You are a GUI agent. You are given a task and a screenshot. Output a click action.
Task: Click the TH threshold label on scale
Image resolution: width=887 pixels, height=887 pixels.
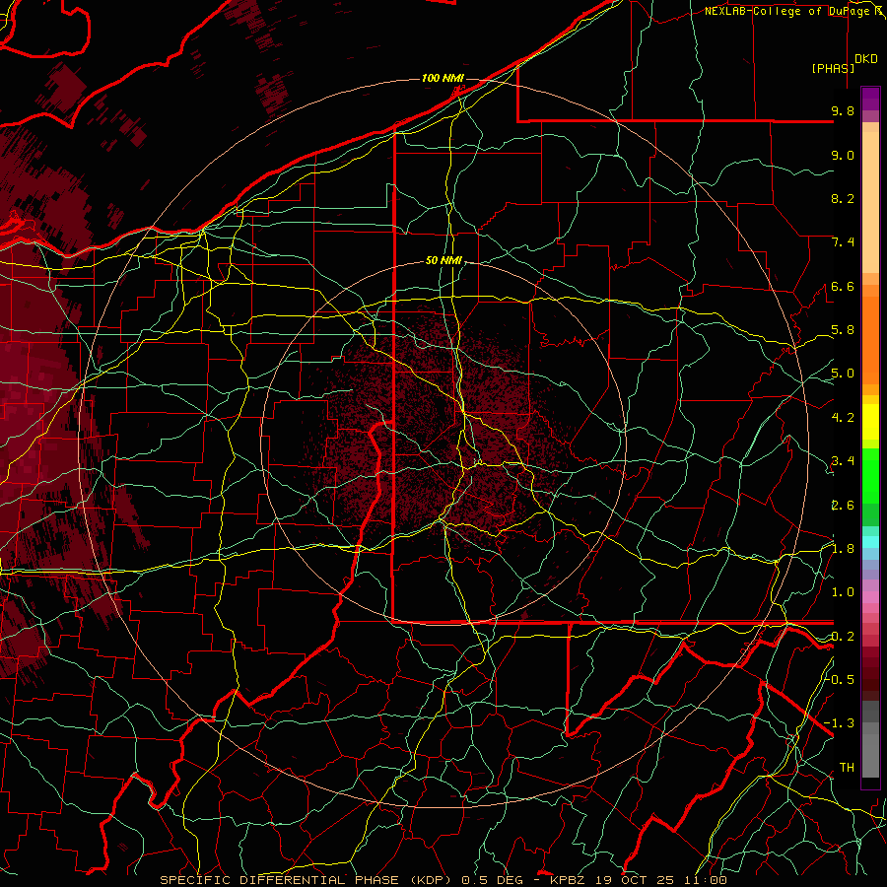pos(847,768)
